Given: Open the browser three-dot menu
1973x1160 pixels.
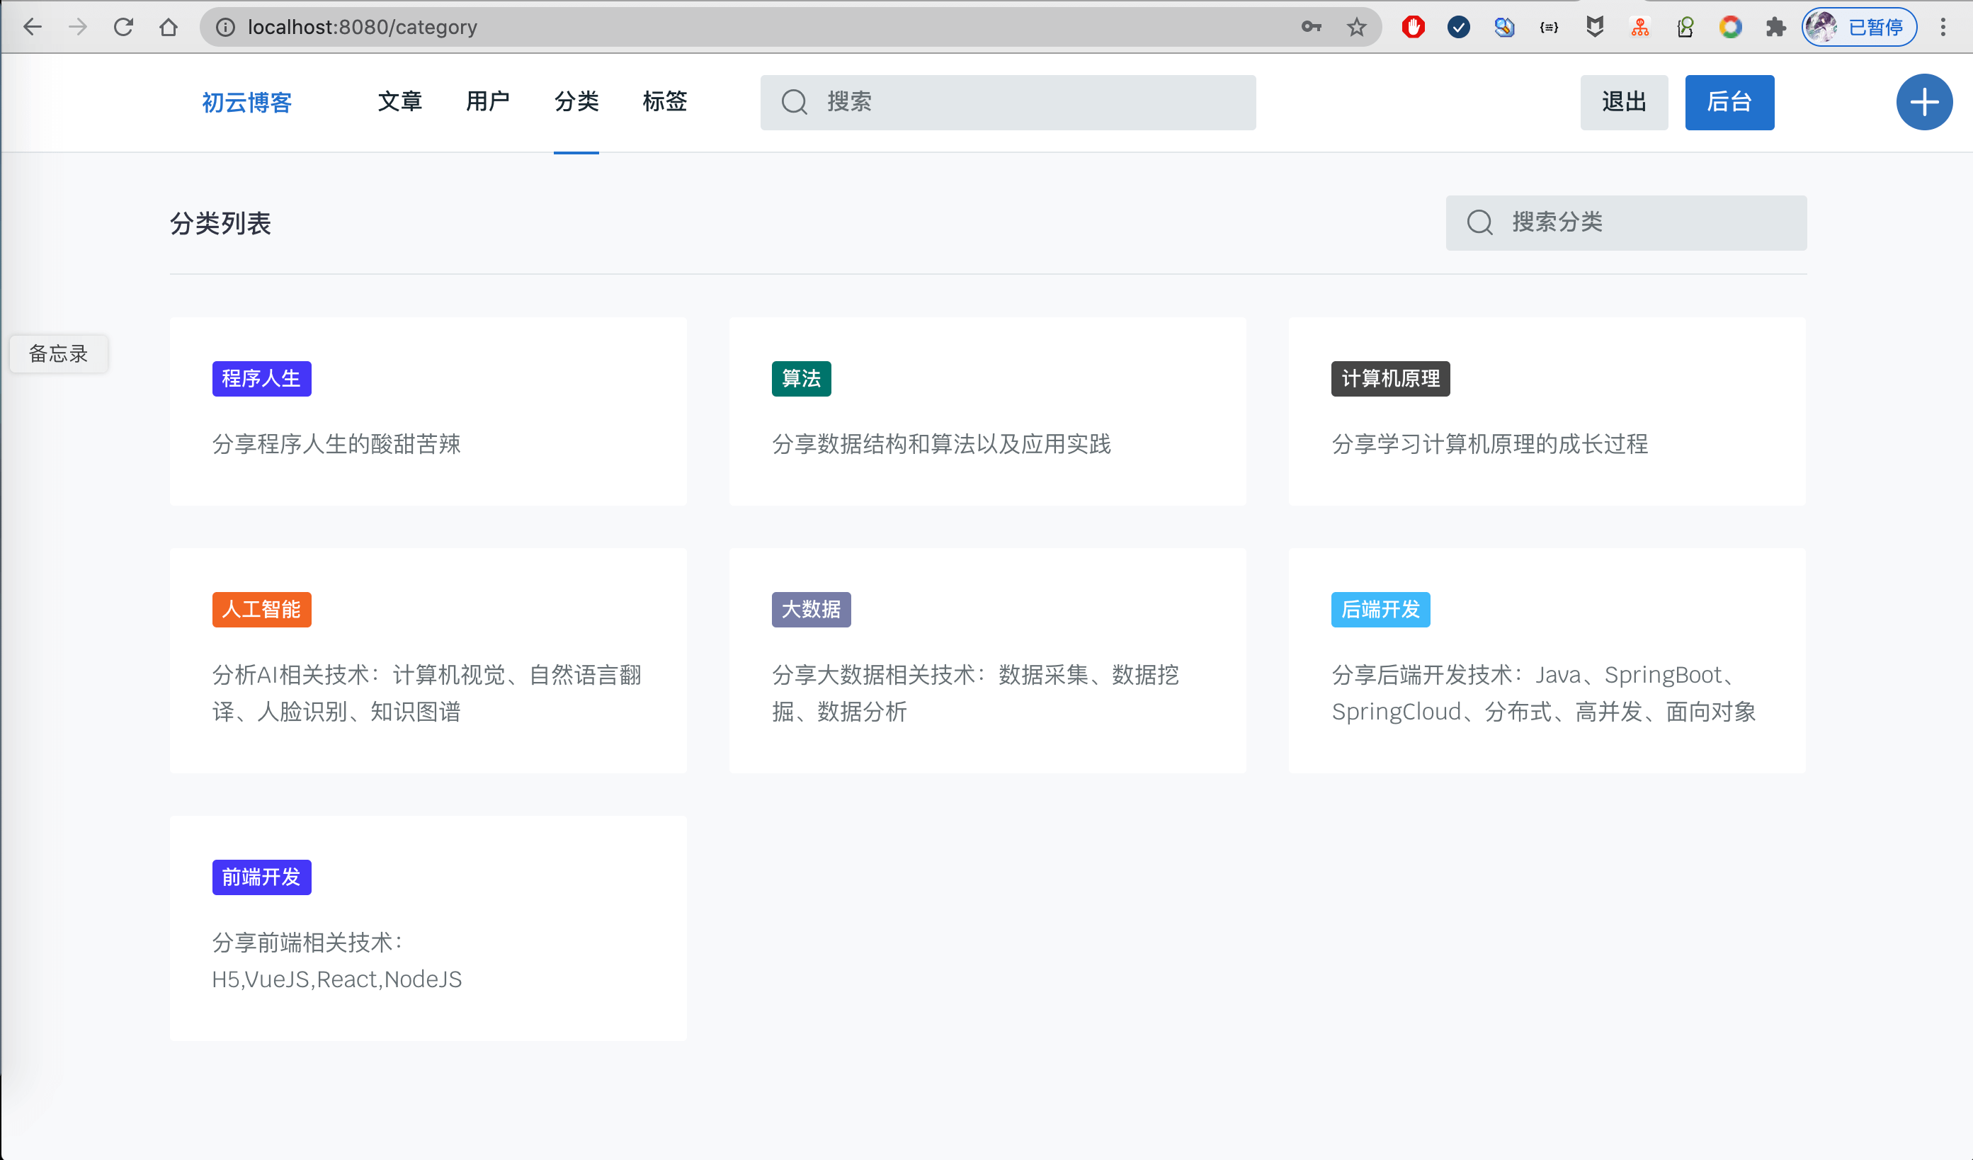Looking at the screenshot, I should [x=1943, y=28].
